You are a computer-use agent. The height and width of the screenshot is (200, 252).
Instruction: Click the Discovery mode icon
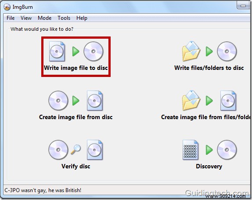pyautogui.click(x=209, y=150)
